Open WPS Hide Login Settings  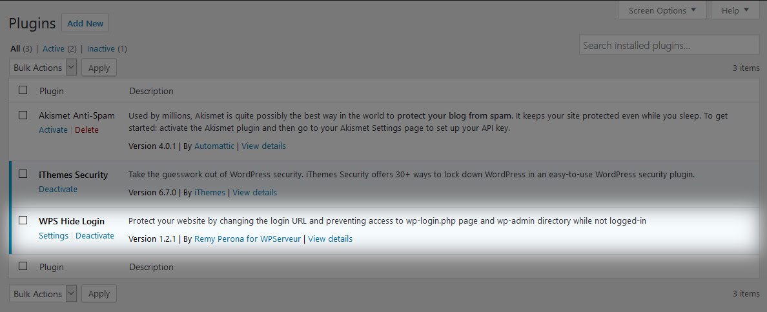(x=54, y=236)
